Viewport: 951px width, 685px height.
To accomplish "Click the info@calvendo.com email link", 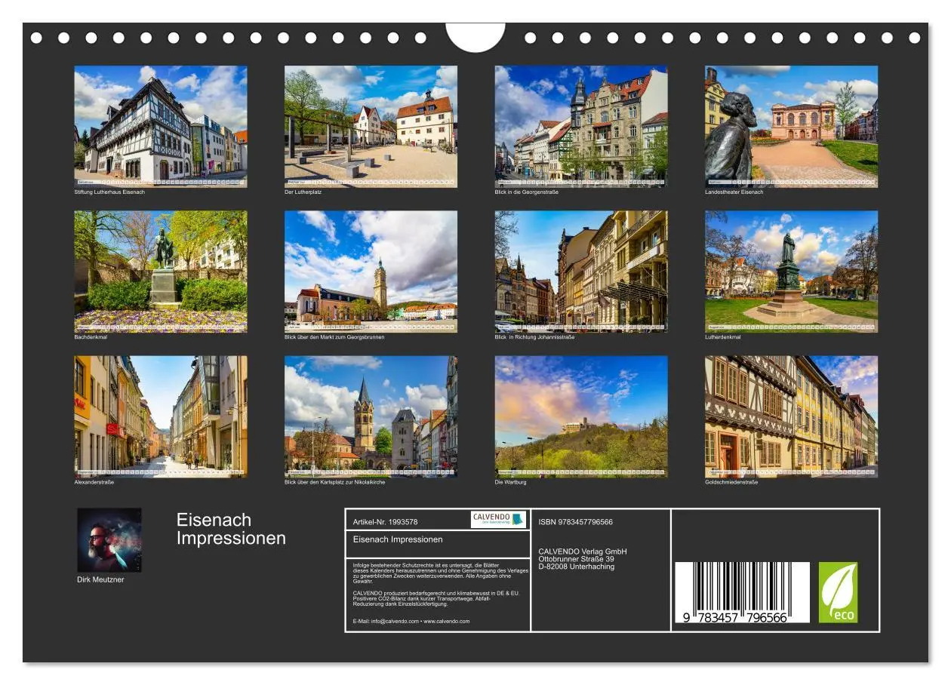I will pyautogui.click(x=395, y=622).
